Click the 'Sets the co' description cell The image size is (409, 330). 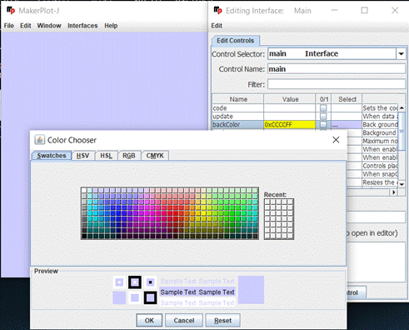[380, 108]
